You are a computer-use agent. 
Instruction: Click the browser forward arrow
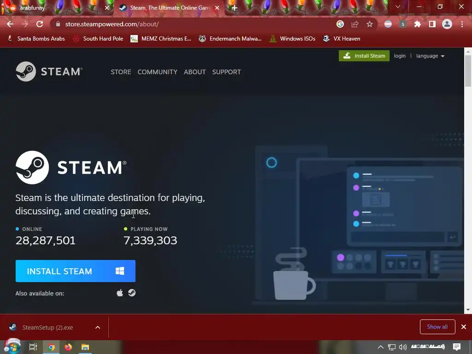25,24
